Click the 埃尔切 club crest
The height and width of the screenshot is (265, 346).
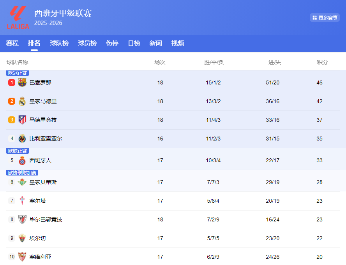pyautogui.click(x=22, y=238)
